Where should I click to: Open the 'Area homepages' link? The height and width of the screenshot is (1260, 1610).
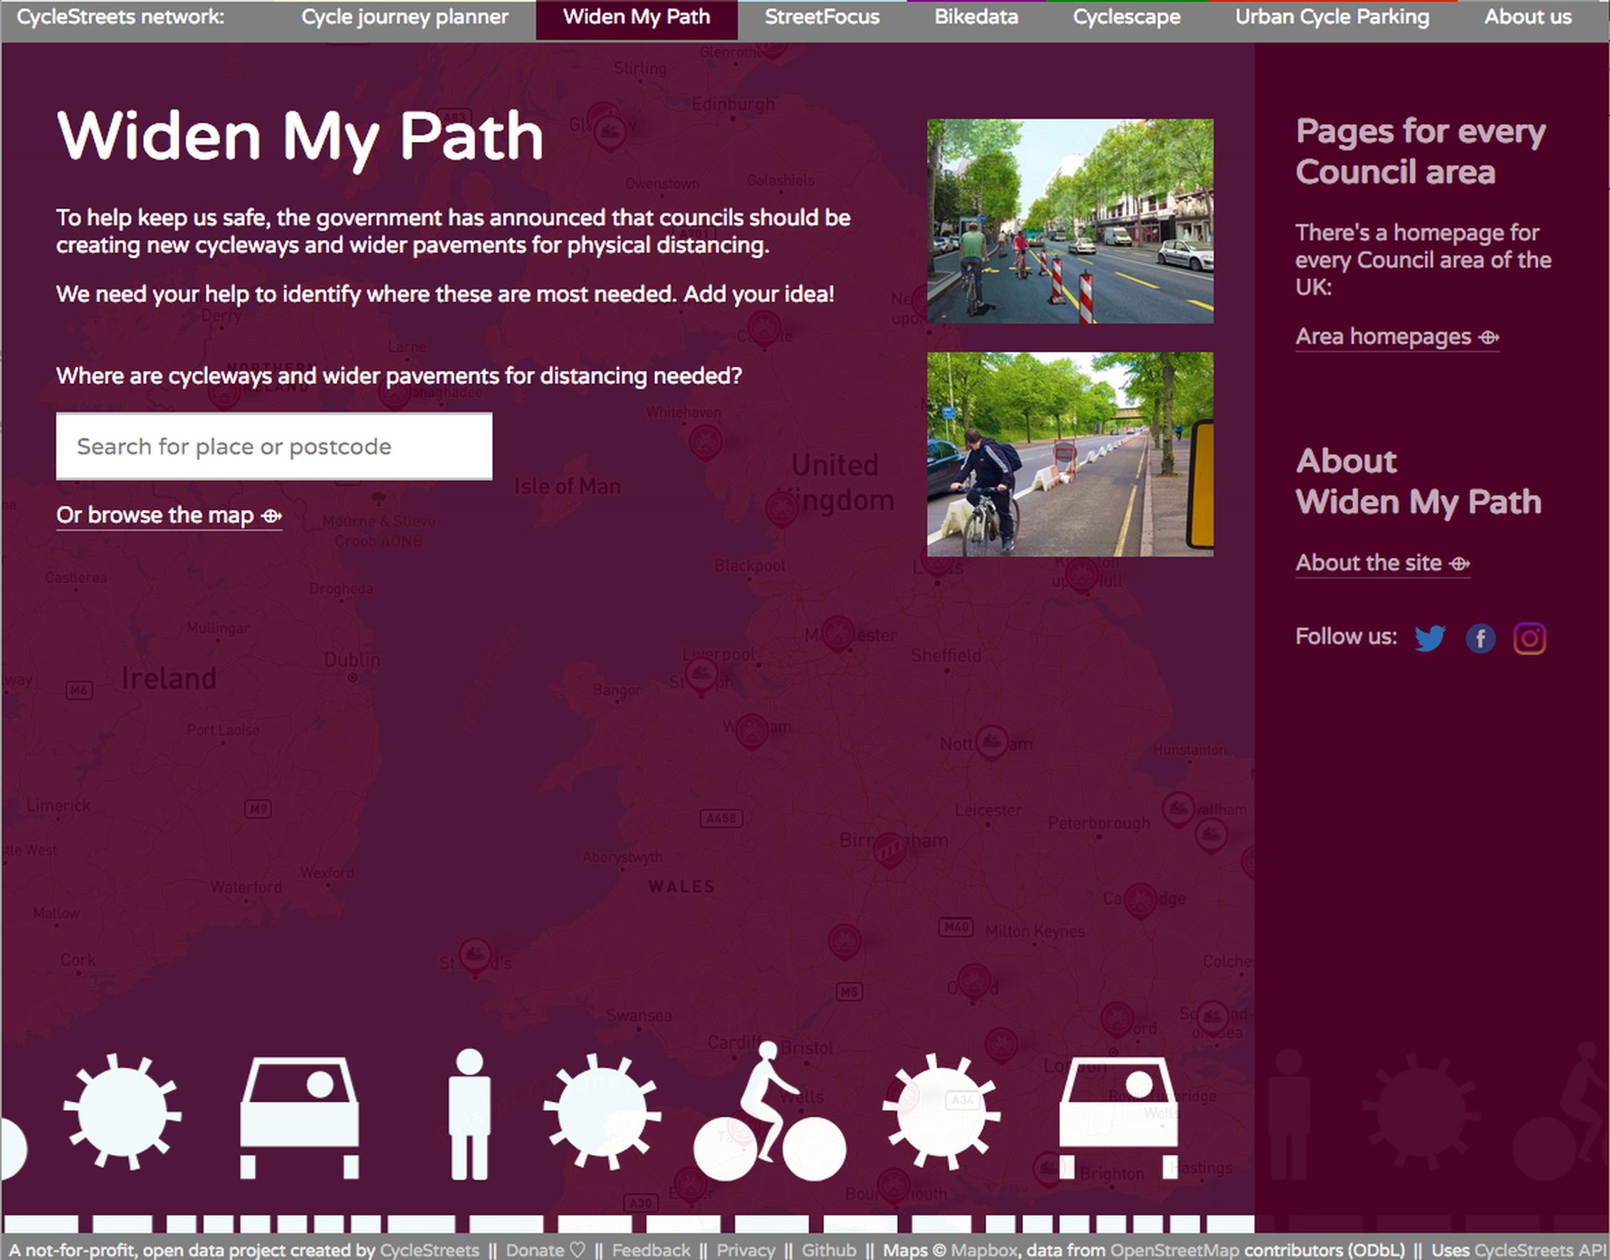point(1397,337)
